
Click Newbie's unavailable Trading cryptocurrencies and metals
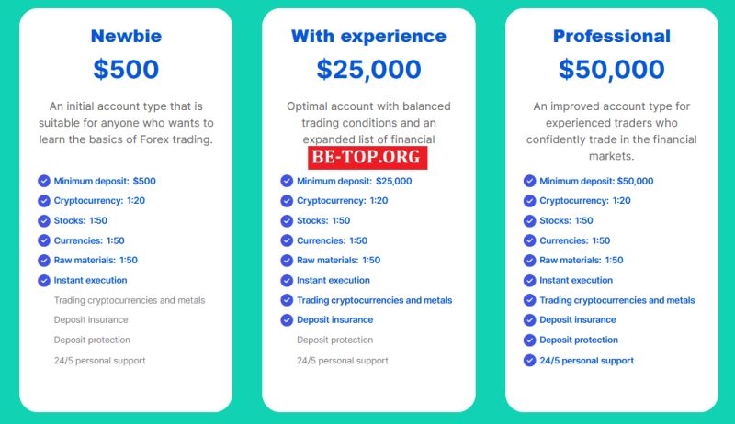130,300
